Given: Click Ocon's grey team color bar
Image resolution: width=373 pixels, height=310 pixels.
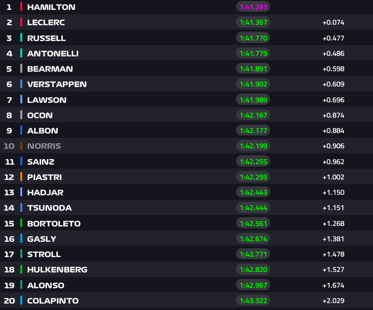Looking at the screenshot, I should tap(21, 115).
